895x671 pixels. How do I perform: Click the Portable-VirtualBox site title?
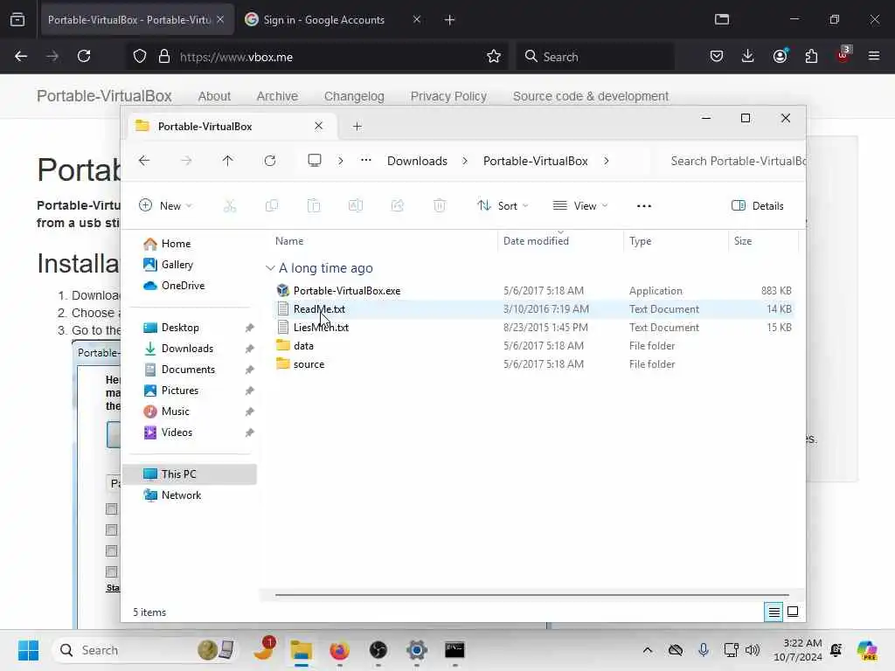click(104, 96)
